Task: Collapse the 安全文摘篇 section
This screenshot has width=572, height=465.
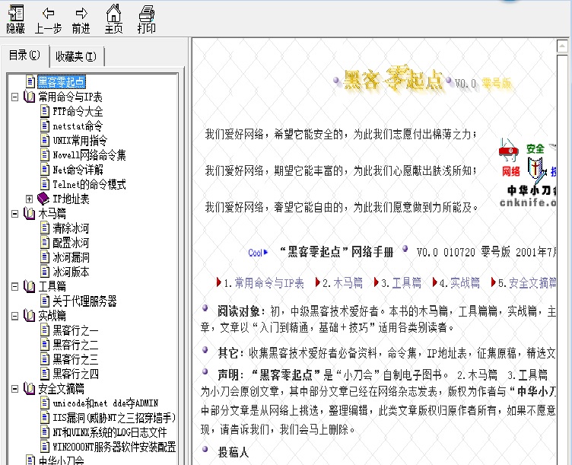Action: pyautogui.click(x=15, y=389)
